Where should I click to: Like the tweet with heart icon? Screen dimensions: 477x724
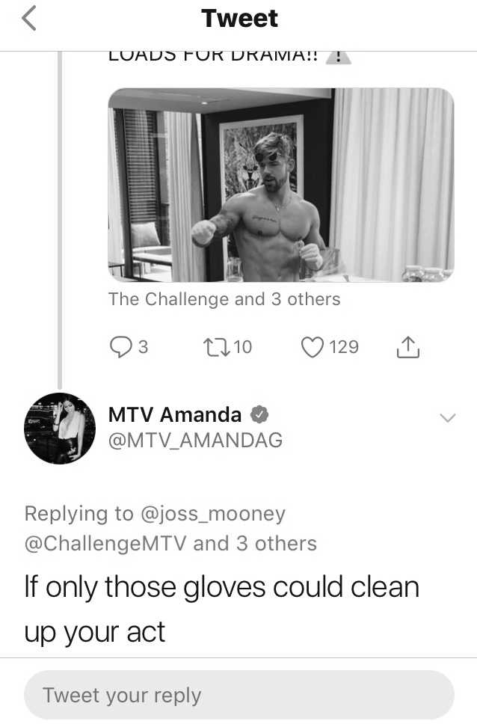313,347
